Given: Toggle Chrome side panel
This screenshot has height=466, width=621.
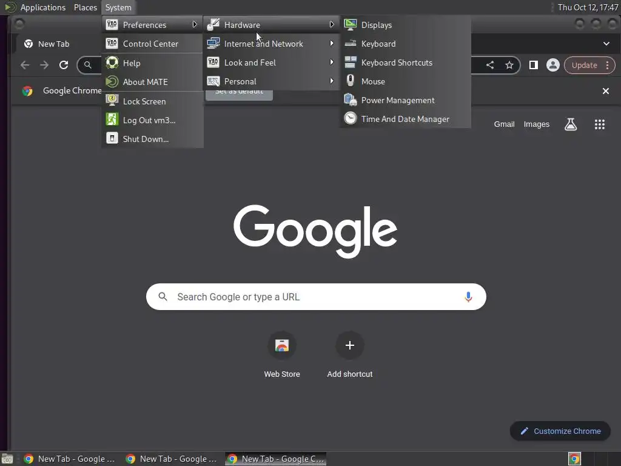Looking at the screenshot, I should 534,65.
